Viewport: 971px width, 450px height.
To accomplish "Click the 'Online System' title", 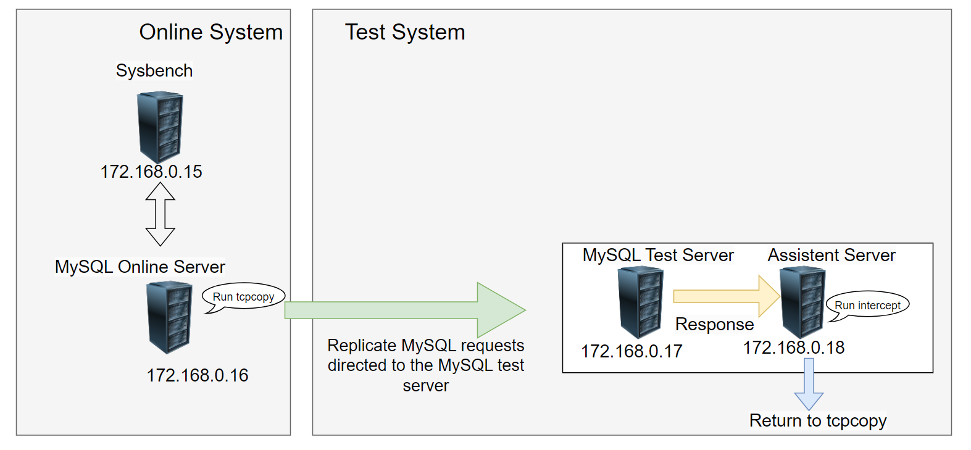I will point(211,32).
